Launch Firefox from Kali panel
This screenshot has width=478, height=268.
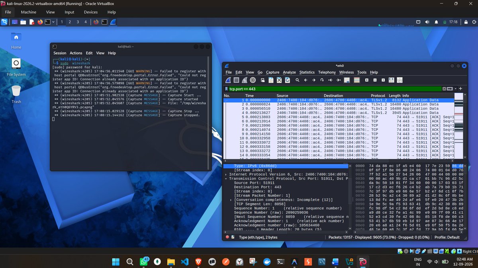40,22
